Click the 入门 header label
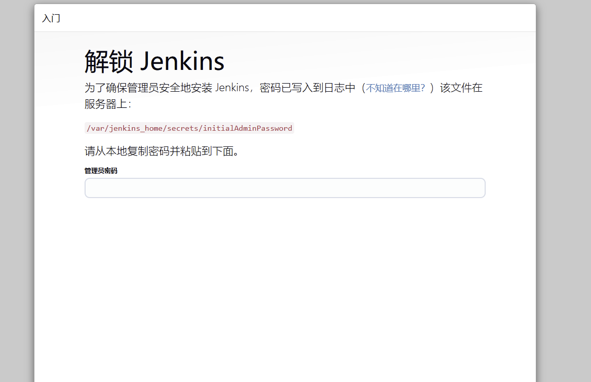Screen dimensions: 591x382 point(51,18)
